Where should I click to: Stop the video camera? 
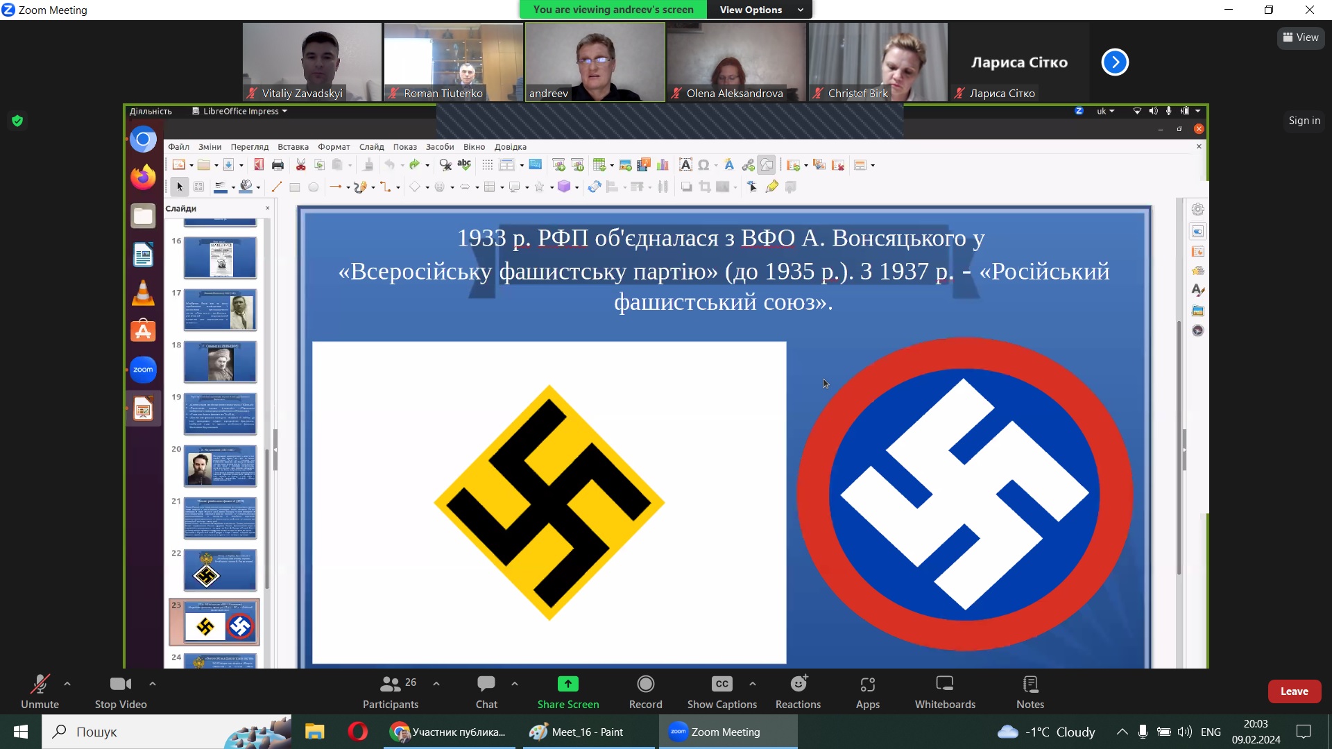pyautogui.click(x=120, y=691)
